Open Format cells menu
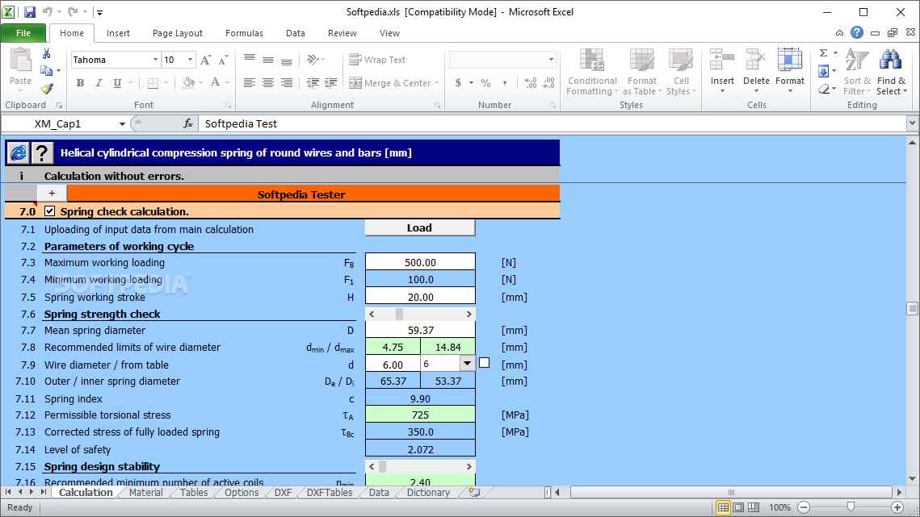This screenshot has height=517, width=920. coord(790,72)
